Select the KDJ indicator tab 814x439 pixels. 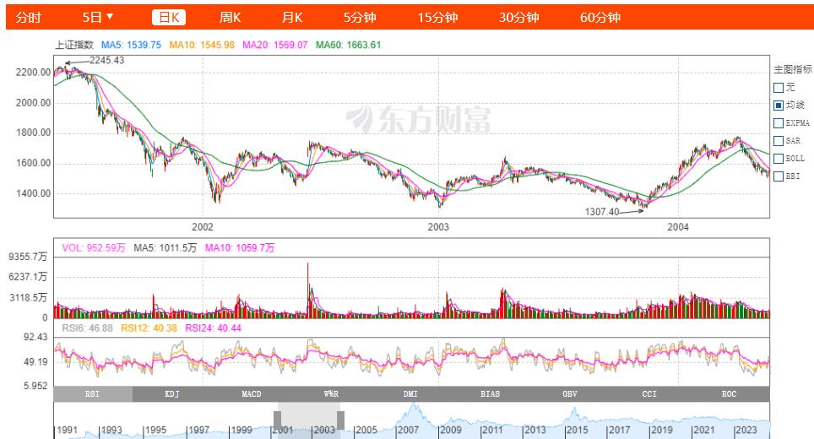pyautogui.click(x=172, y=394)
